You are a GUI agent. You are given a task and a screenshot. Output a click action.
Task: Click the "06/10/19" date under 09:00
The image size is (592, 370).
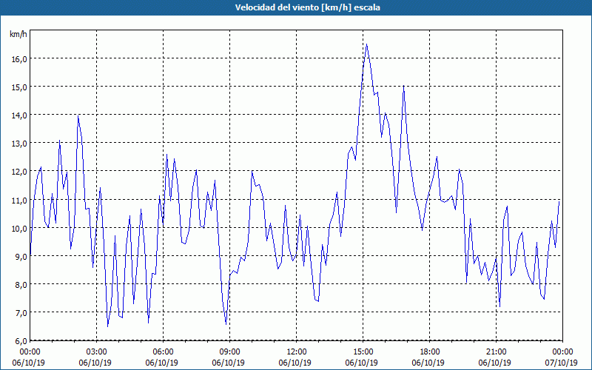229,363
